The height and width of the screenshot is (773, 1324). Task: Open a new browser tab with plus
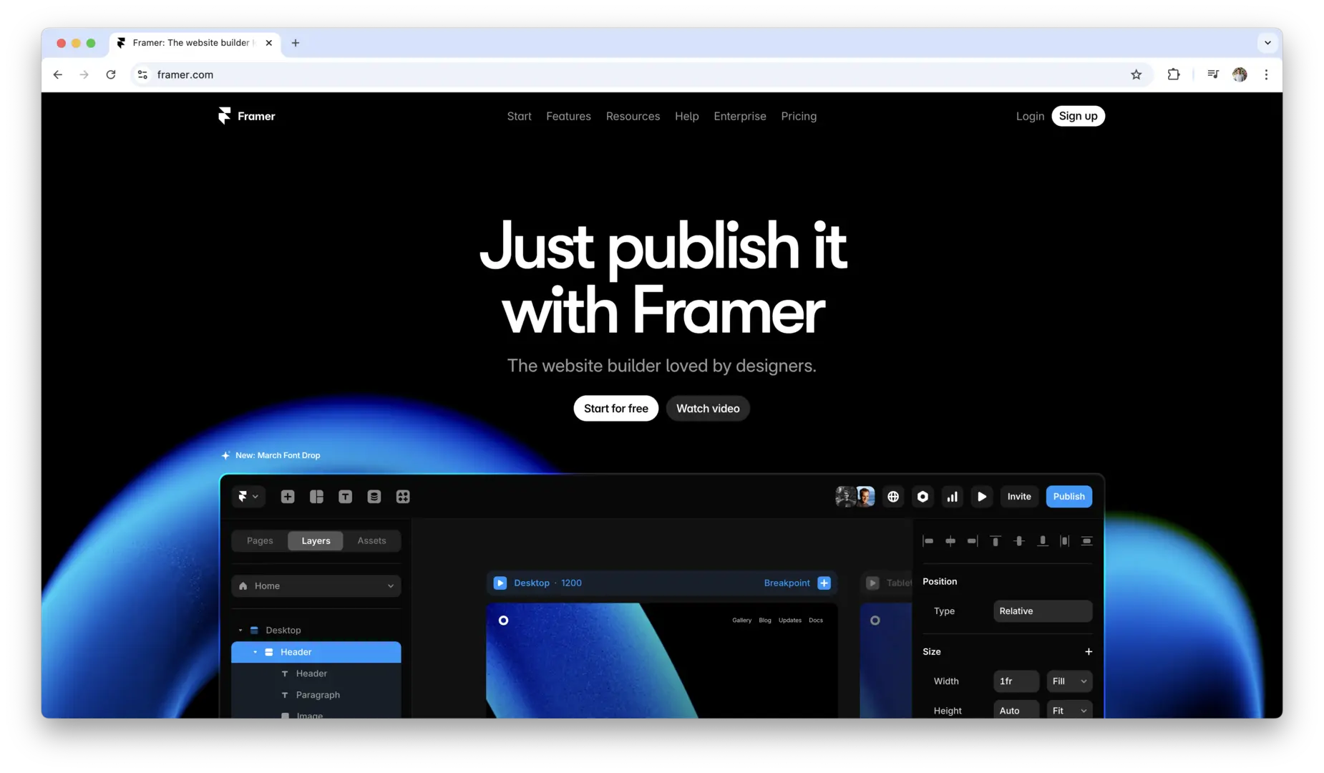(296, 43)
